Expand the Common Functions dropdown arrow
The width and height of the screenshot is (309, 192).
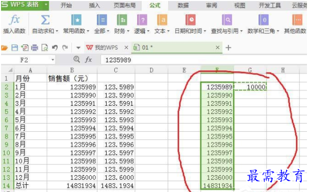click(88, 31)
